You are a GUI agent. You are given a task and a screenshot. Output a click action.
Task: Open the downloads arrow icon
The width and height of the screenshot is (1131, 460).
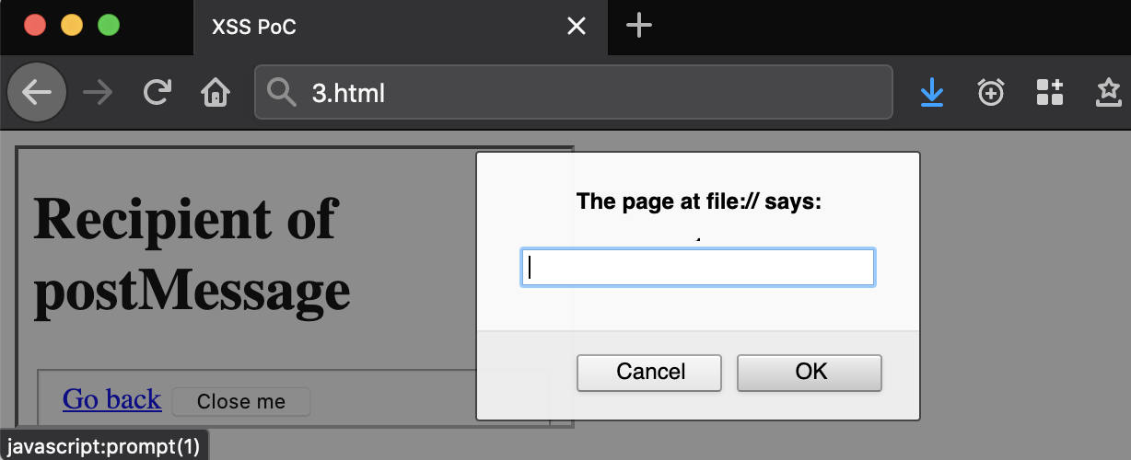[932, 92]
